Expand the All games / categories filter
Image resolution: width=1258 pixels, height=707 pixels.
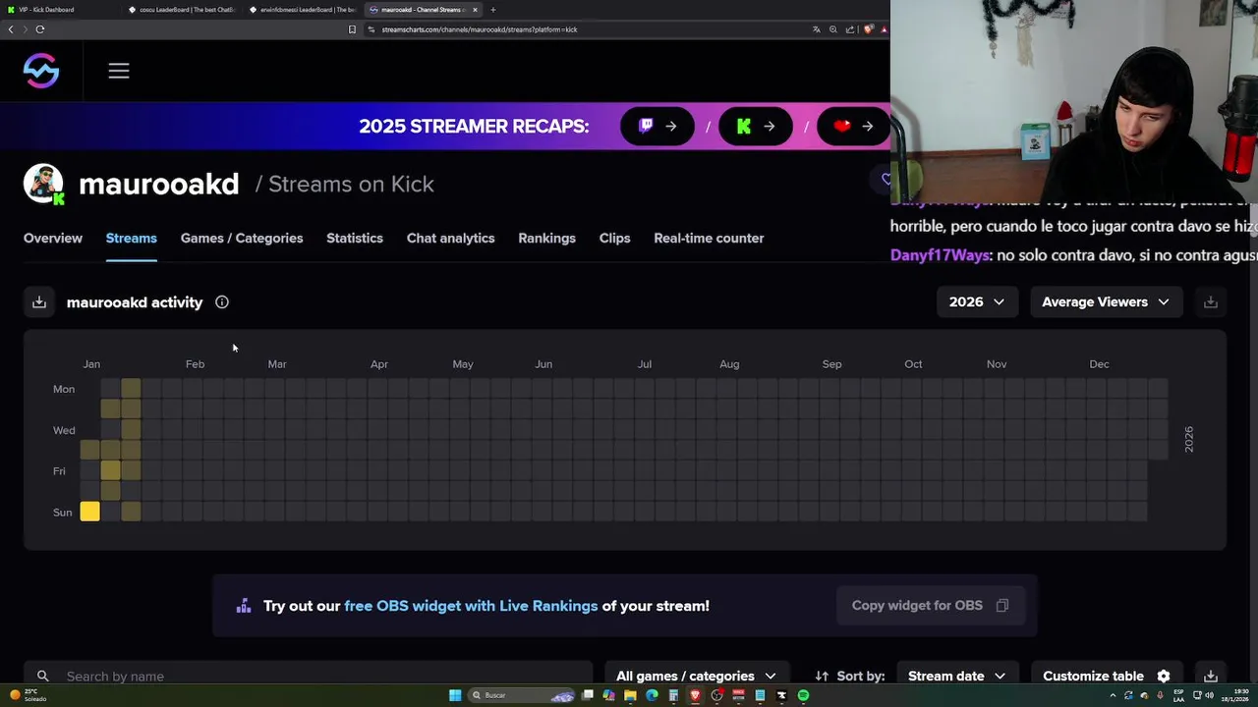coord(696,676)
